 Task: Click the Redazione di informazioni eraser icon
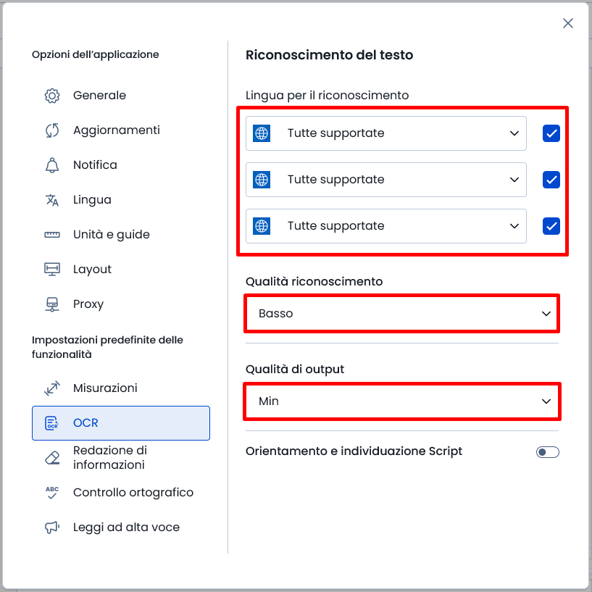coord(52,458)
